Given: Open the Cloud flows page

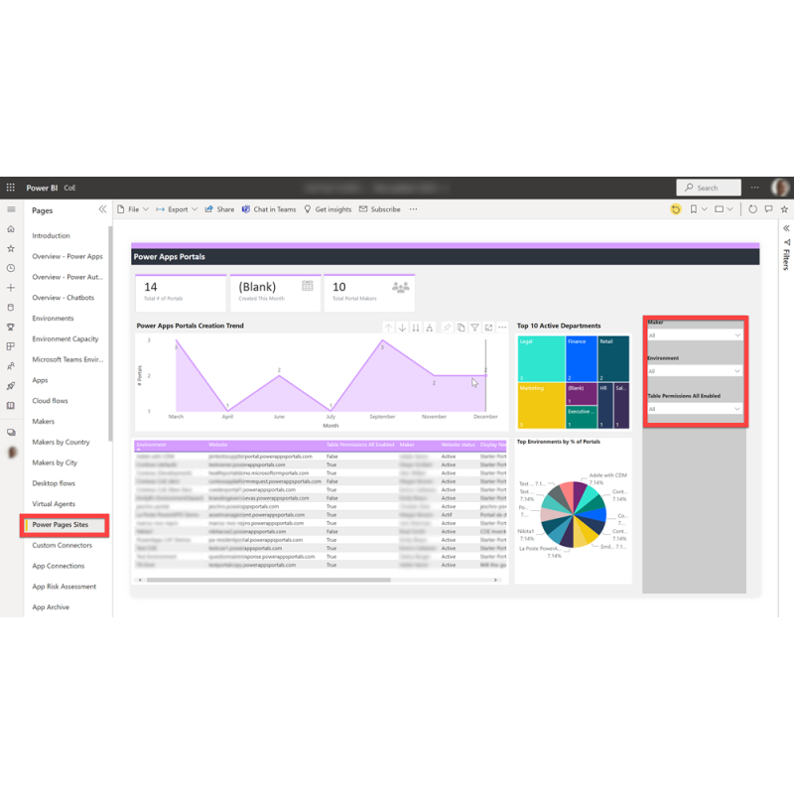Looking at the screenshot, I should click(51, 401).
